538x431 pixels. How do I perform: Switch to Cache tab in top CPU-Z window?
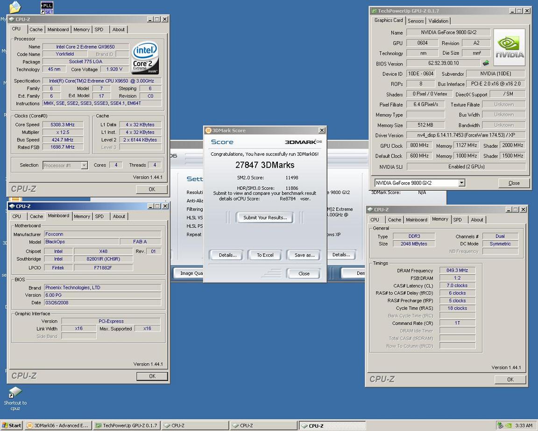point(36,29)
